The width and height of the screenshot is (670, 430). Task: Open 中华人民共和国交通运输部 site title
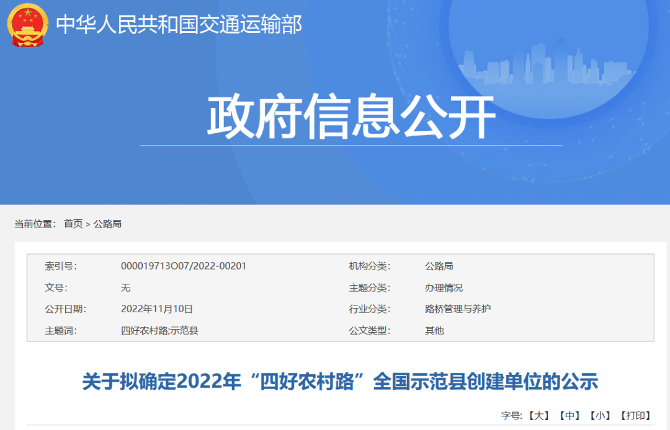click(179, 24)
